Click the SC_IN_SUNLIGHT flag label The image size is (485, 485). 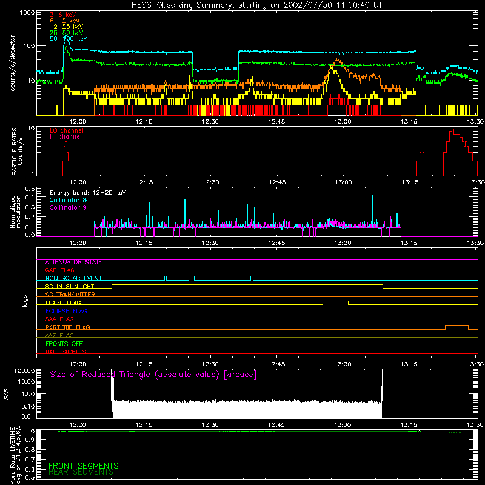point(70,286)
